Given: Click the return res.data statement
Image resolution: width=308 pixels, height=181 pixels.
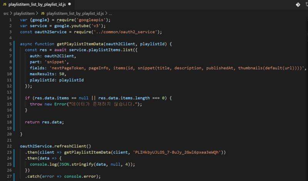Looking at the screenshot, I should (44, 122).
